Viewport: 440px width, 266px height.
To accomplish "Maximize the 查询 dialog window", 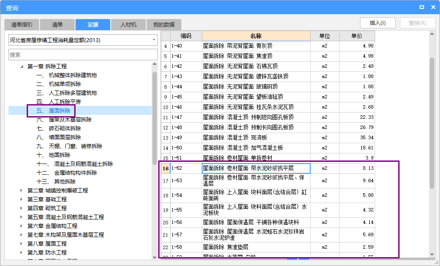I will pyautogui.click(x=421, y=7).
